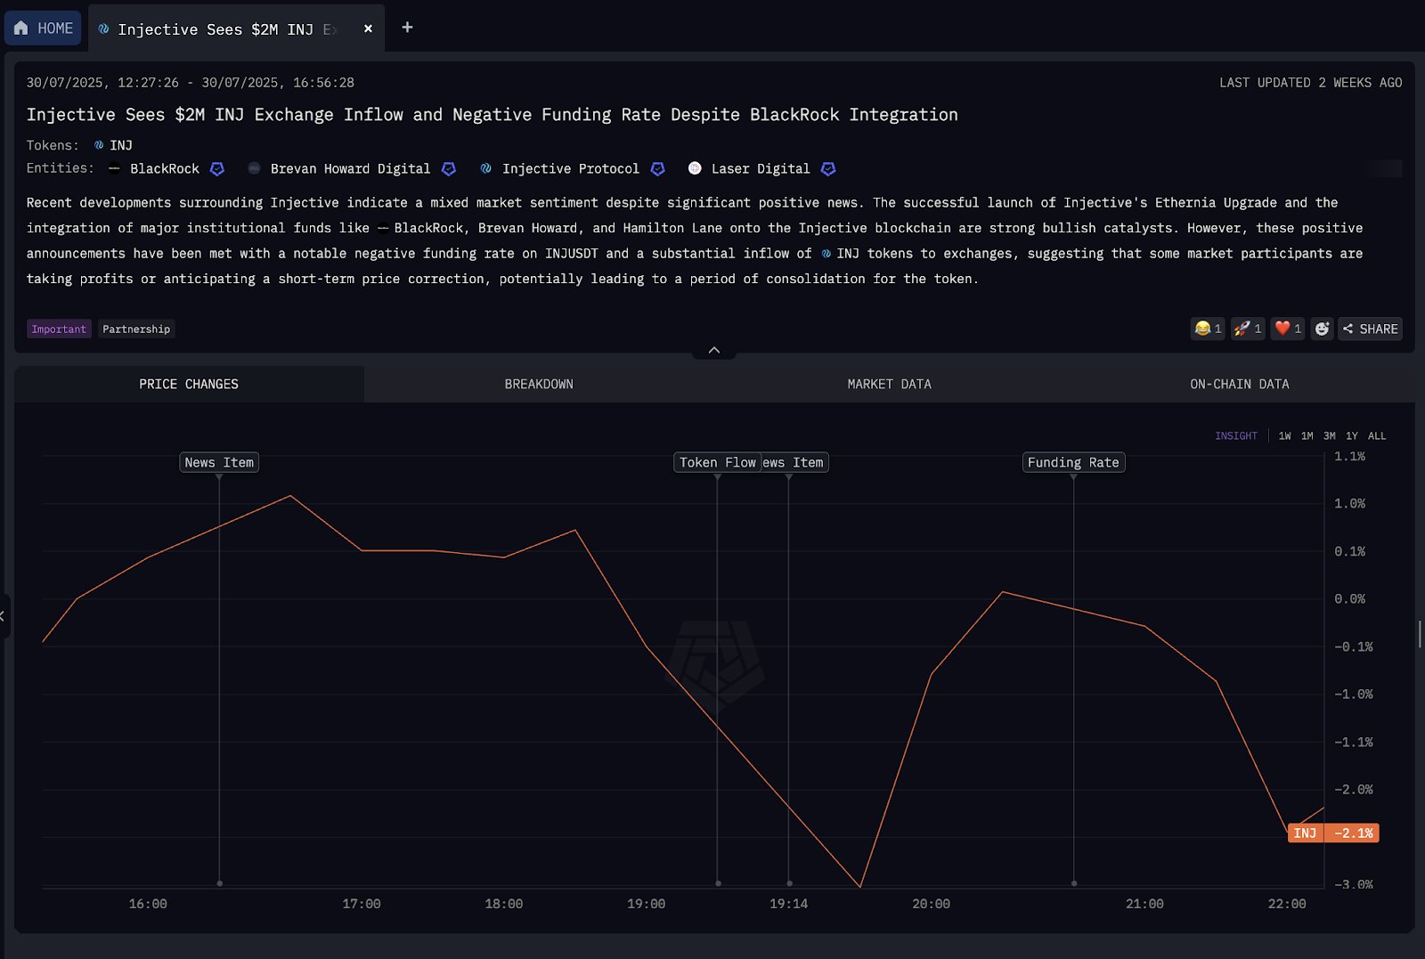Click verified badge next to BlackRock
1425x959 pixels.
(216, 169)
